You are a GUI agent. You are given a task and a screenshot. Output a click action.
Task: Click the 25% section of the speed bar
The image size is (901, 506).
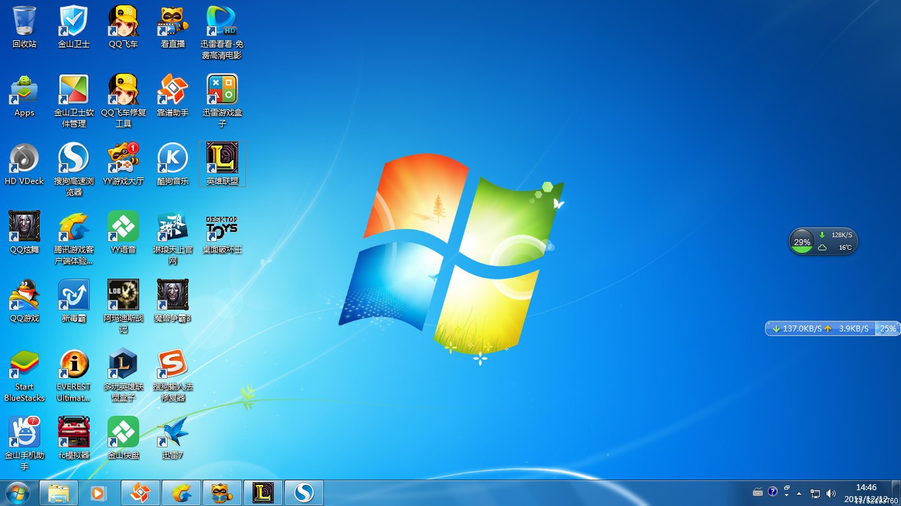point(888,328)
